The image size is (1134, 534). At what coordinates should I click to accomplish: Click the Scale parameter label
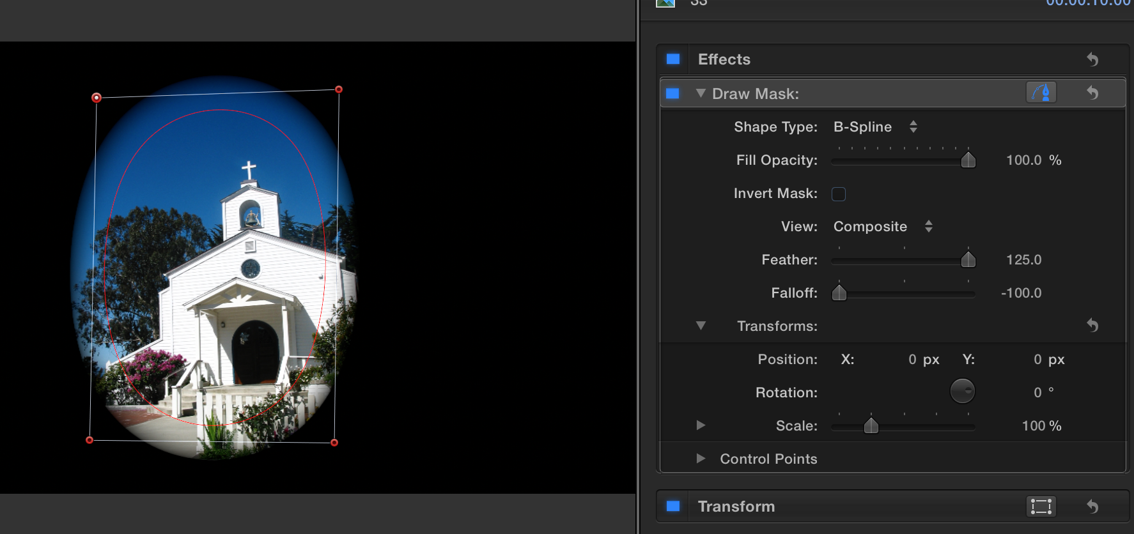pyautogui.click(x=797, y=426)
